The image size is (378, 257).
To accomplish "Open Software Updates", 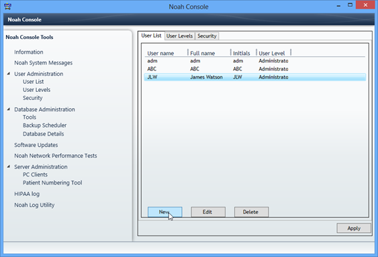I will (x=36, y=145).
